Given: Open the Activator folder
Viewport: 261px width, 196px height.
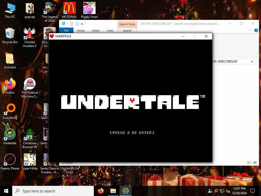Looking at the screenshot, I should pos(10,61).
